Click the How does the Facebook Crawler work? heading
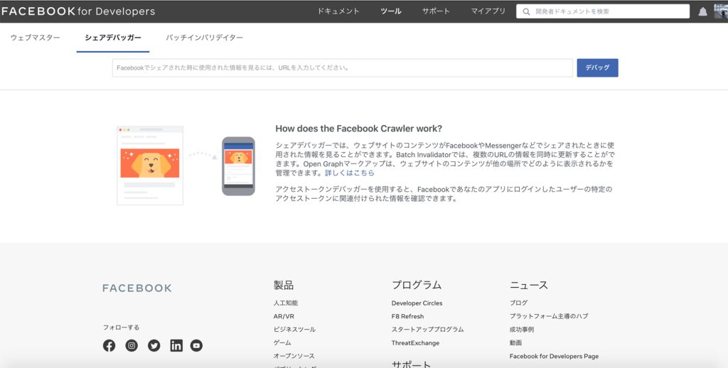 (359, 129)
